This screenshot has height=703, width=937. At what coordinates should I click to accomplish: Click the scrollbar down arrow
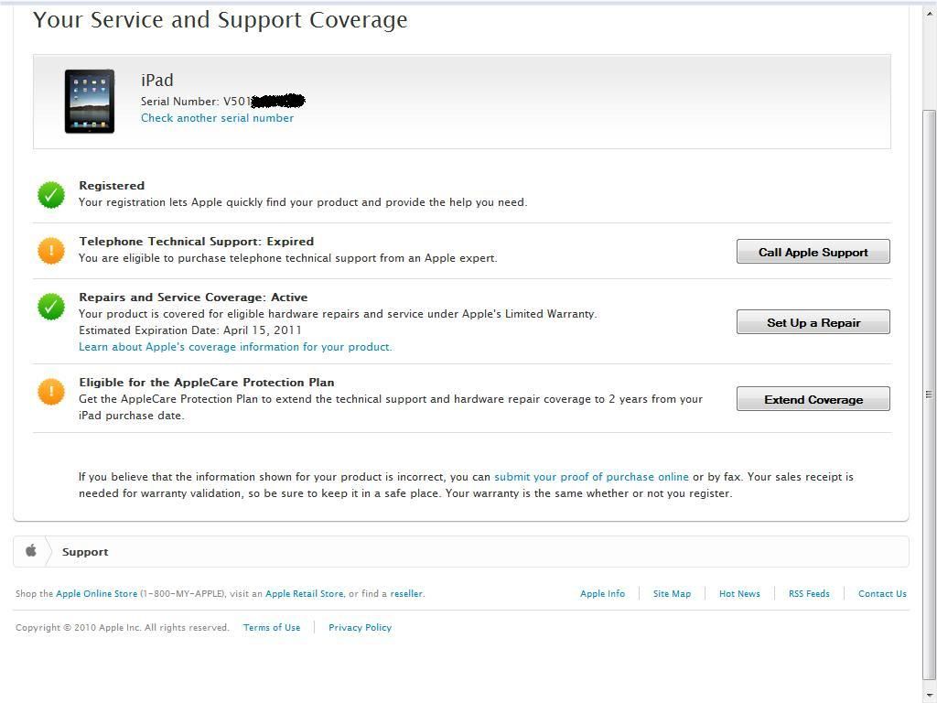coord(930,696)
